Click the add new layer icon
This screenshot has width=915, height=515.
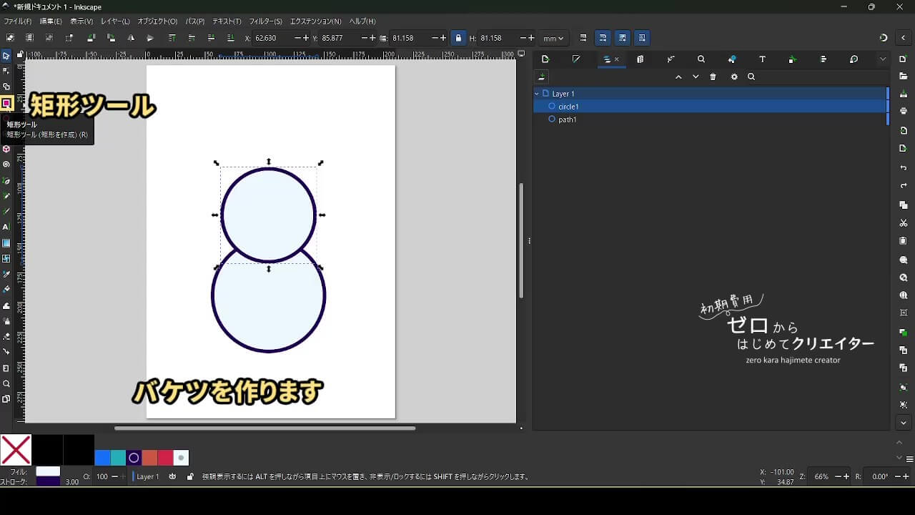[x=543, y=77]
